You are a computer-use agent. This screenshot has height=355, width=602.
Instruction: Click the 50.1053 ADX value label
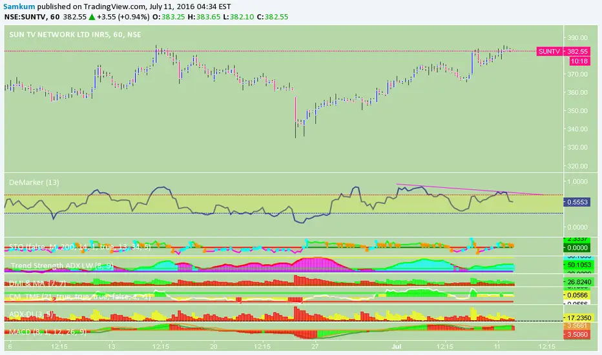pyautogui.click(x=578, y=265)
